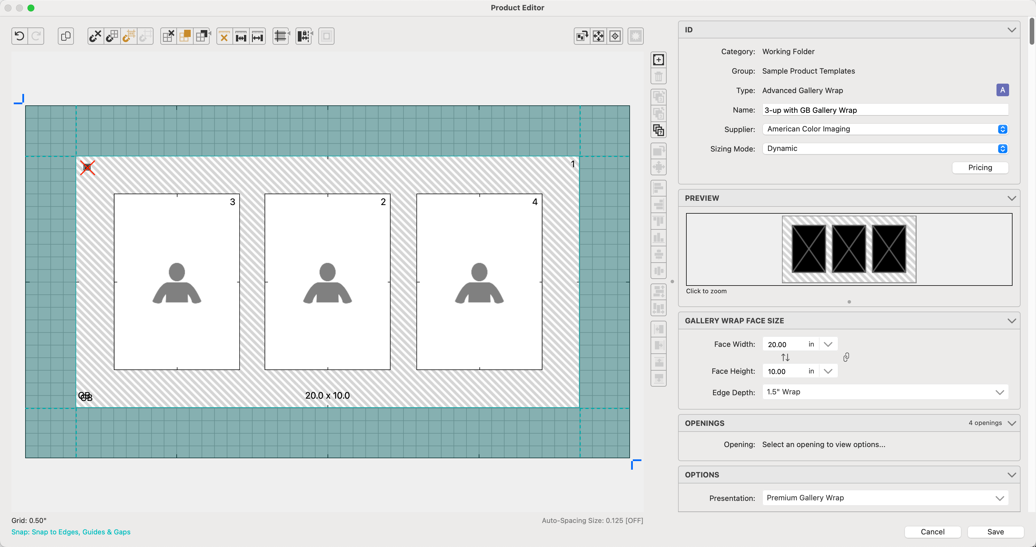Click the stacked squares with question mark icon
This screenshot has height=547, width=1036.
pos(658,130)
